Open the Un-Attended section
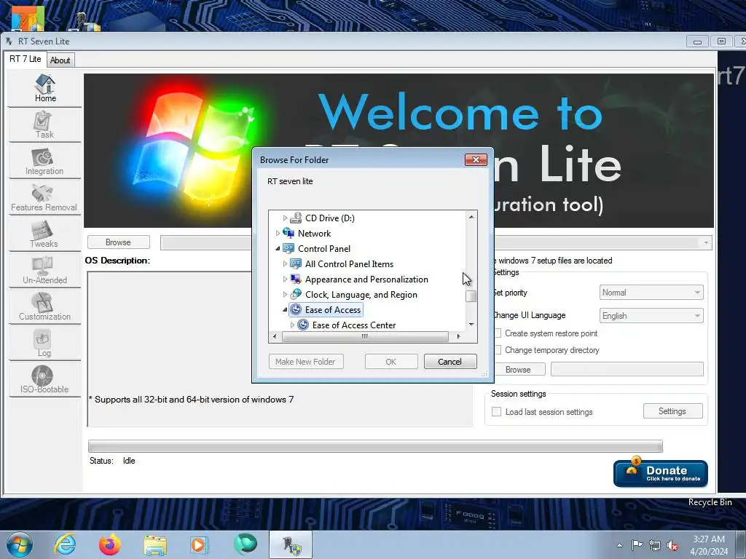The image size is (746, 559). 44,271
